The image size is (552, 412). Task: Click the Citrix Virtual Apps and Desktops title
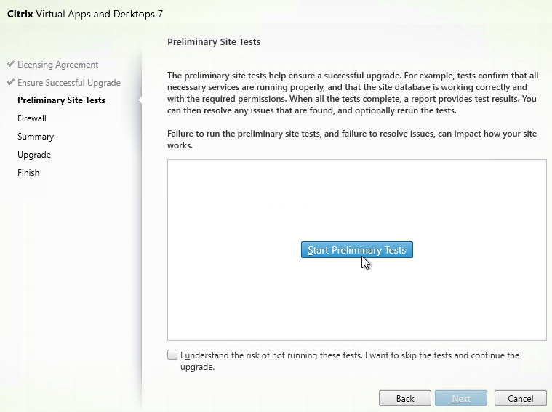coord(85,14)
